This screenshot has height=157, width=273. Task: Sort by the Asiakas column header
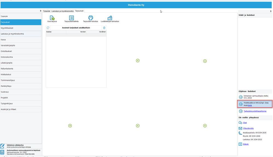56,32
